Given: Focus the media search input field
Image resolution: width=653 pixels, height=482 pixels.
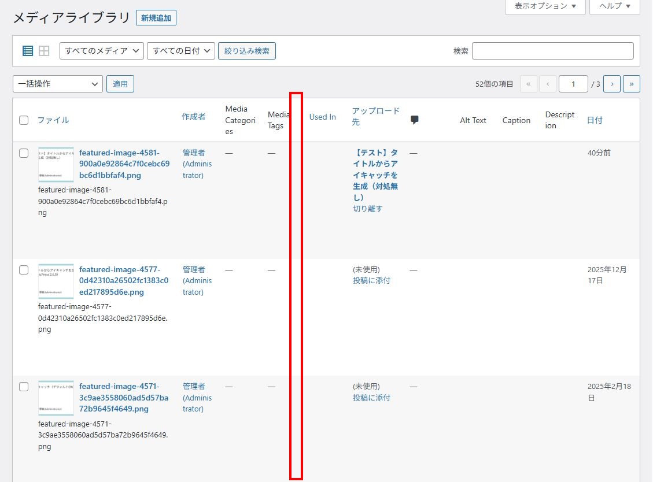Looking at the screenshot, I should coord(552,51).
